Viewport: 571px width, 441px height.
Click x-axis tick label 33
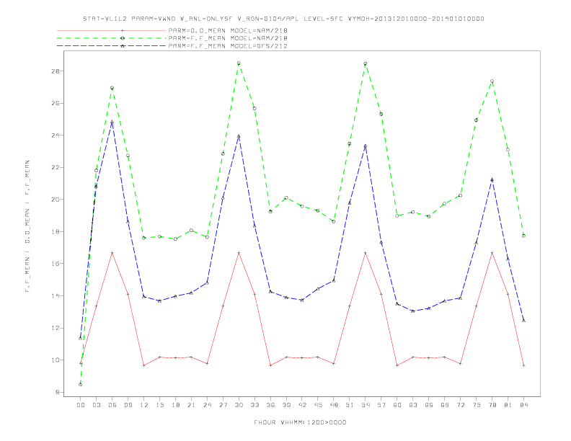[x=254, y=405]
